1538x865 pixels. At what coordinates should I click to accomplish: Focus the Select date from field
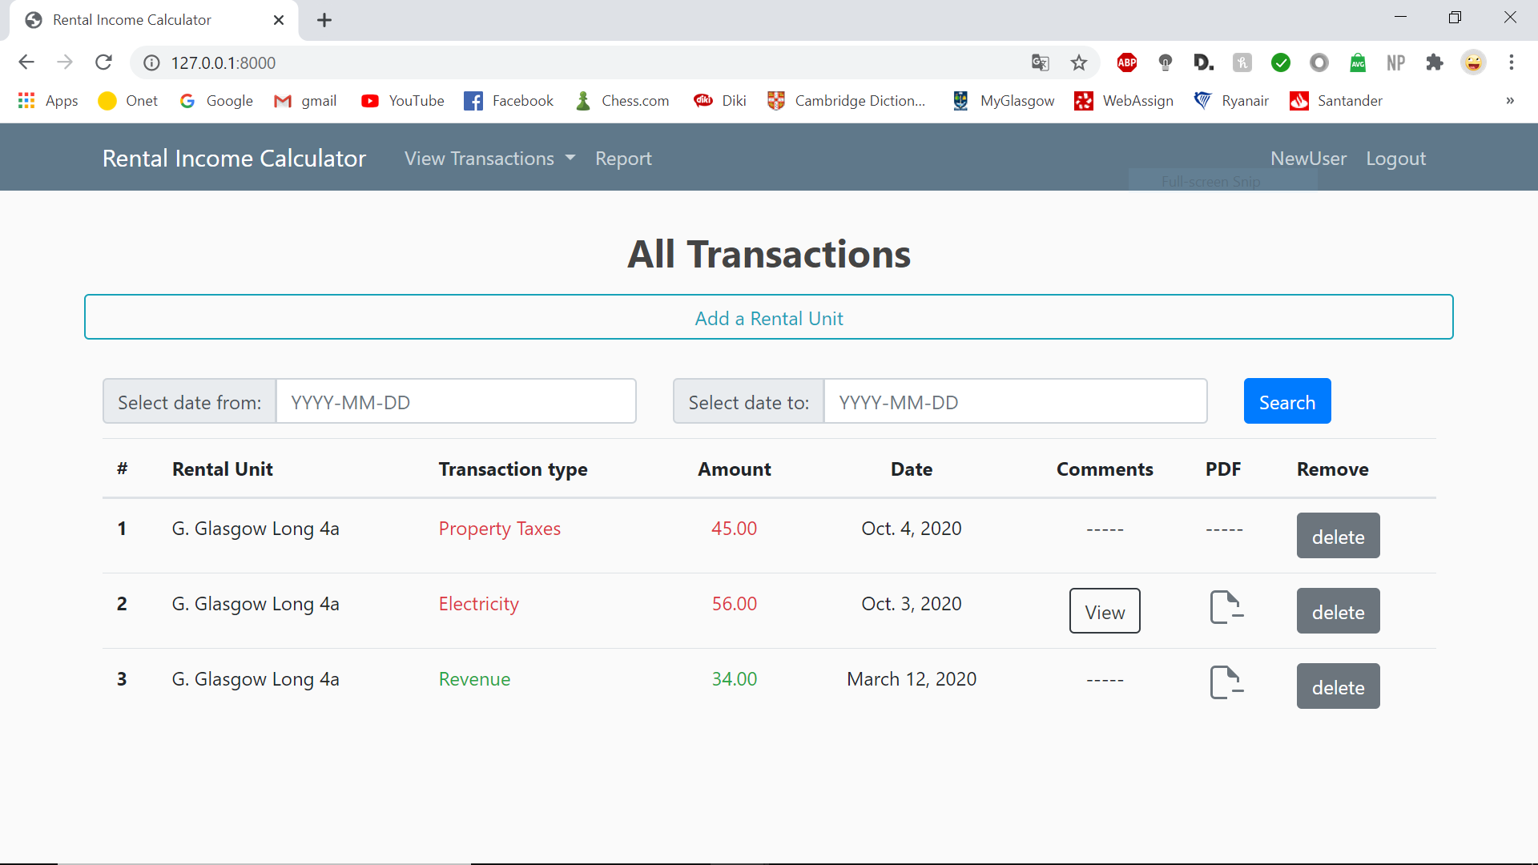click(x=455, y=402)
